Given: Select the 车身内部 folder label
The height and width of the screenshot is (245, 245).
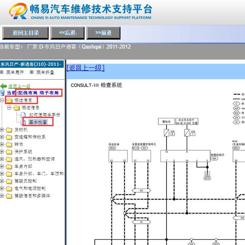Looking at the screenshot, I should [x=23, y=167].
